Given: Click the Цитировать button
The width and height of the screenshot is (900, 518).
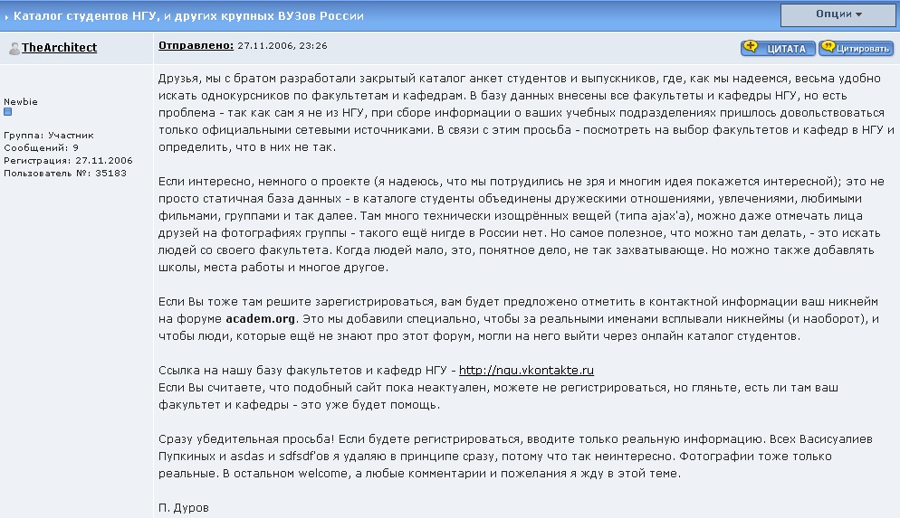Looking at the screenshot, I should point(857,48).
